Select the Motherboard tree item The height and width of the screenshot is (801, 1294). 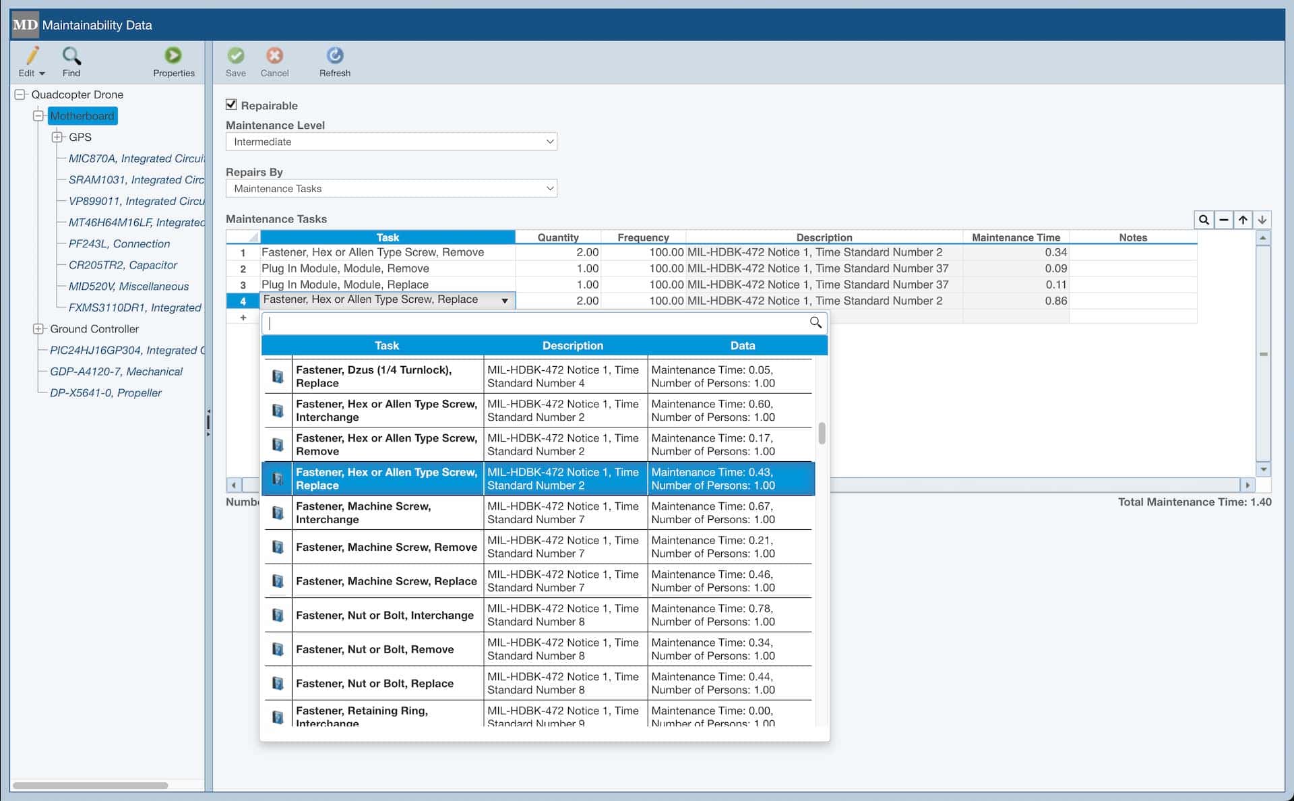click(82, 115)
